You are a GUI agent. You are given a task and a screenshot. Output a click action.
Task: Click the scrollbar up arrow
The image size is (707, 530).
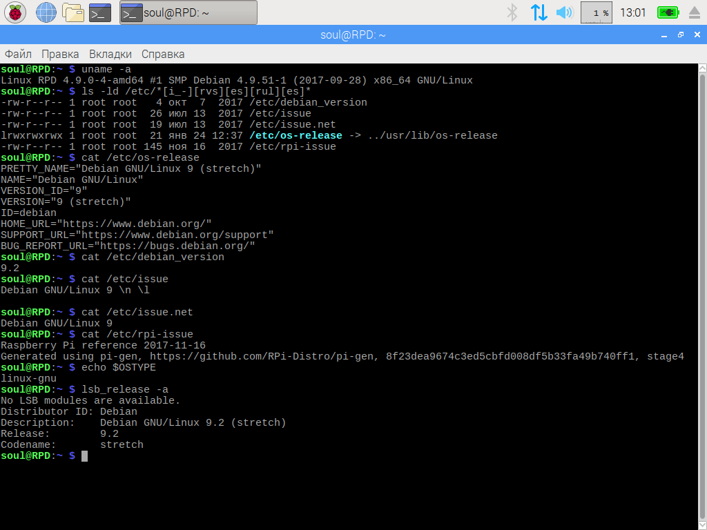coord(702,68)
